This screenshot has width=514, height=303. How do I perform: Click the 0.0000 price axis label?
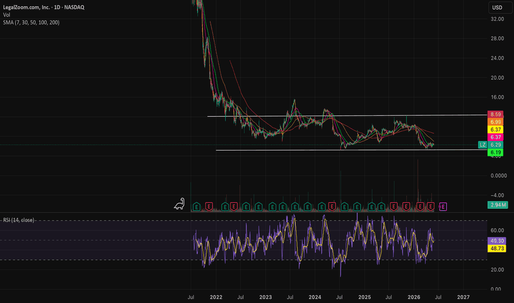click(x=499, y=176)
